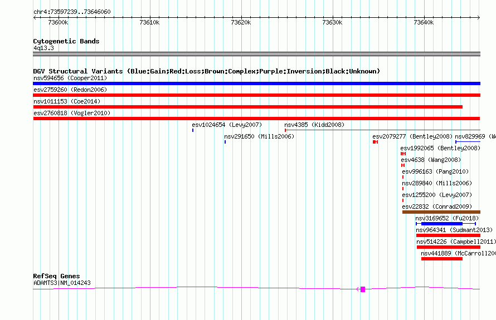Open the nsv289840 (Mills2006) label
The image size is (496, 320).
[x=437, y=183]
